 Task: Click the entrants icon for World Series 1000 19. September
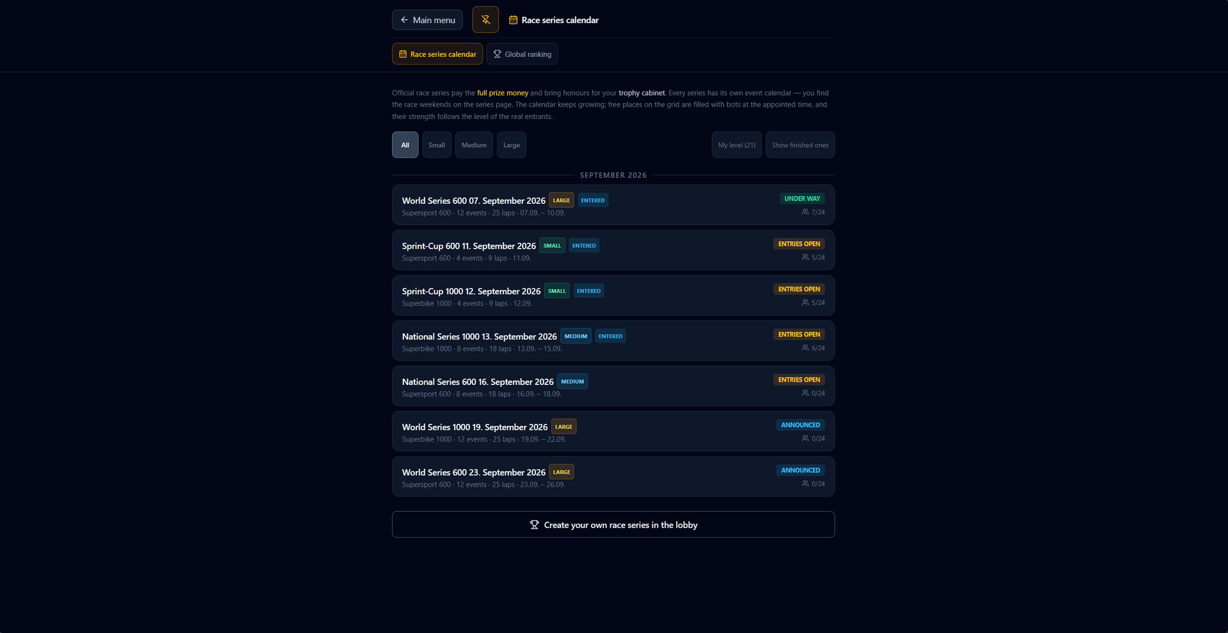pos(805,439)
